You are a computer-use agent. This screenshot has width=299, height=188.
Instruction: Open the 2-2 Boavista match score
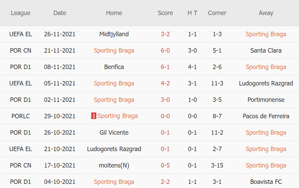tap(165, 182)
